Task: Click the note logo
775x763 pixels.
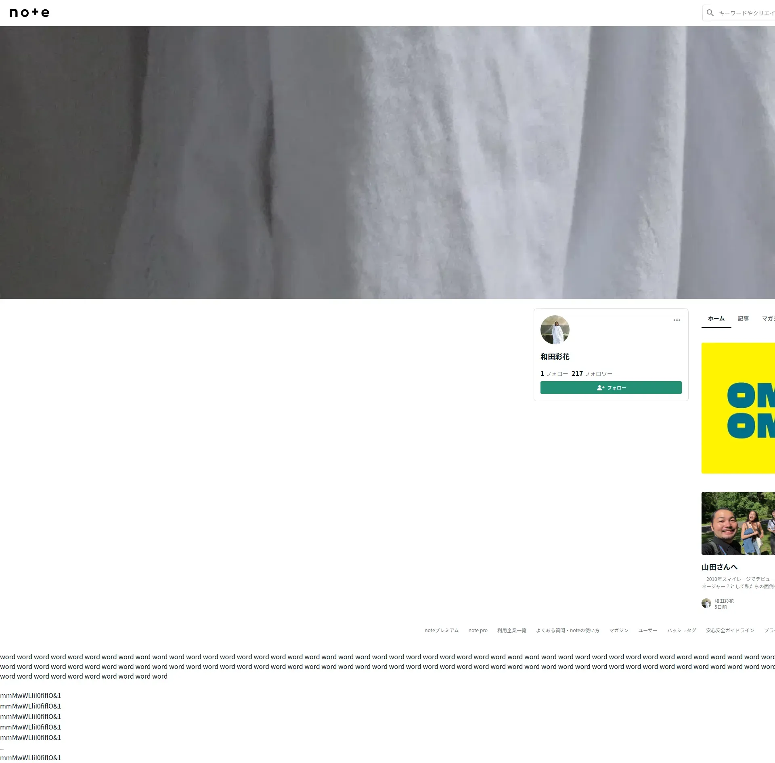Action: point(29,13)
